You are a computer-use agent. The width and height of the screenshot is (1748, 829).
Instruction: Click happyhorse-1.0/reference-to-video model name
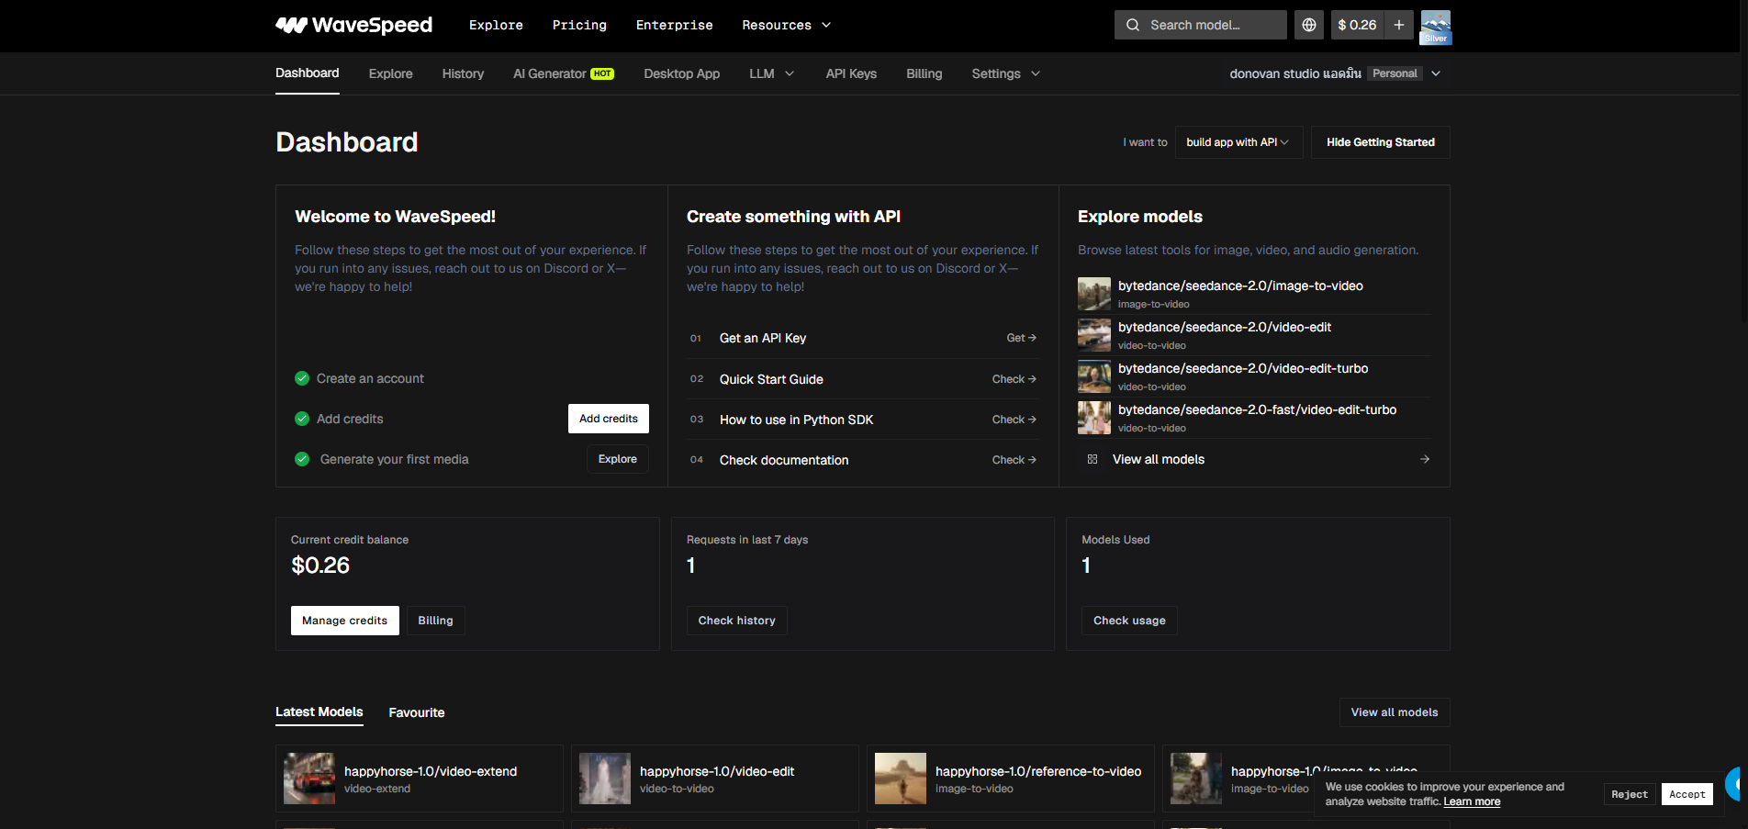tap(1038, 771)
